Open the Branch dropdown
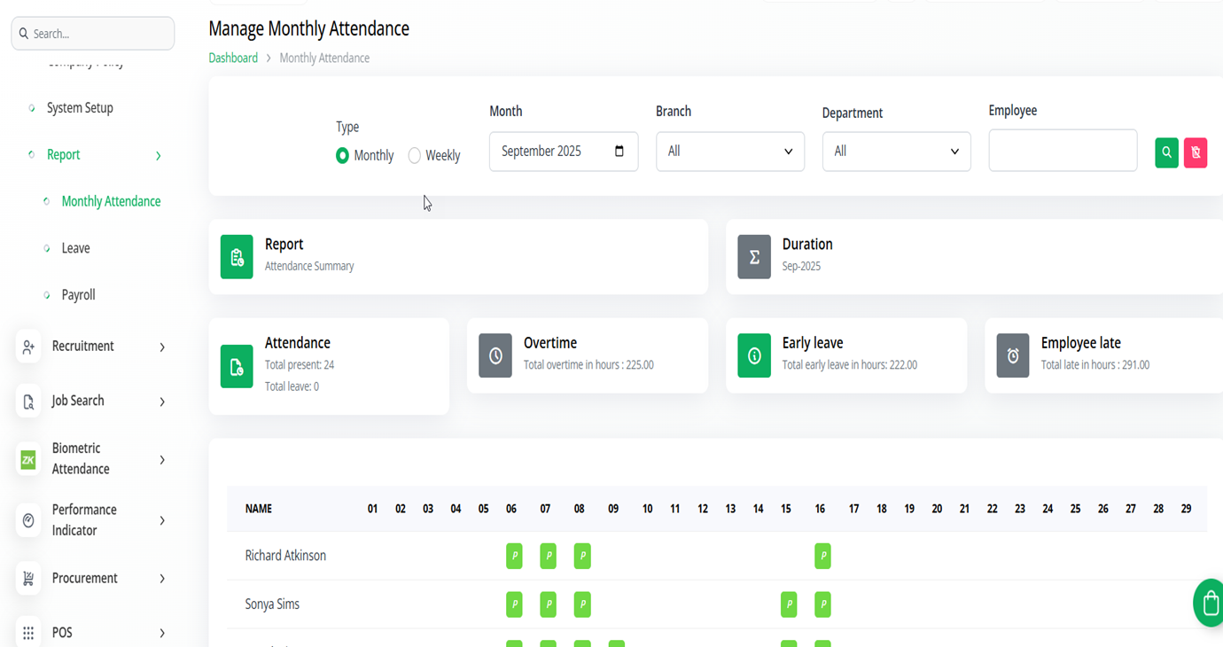This screenshot has height=647, width=1223. coord(729,152)
